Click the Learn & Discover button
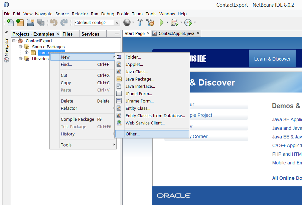Screen dimensions: 302x205 click(272, 59)
